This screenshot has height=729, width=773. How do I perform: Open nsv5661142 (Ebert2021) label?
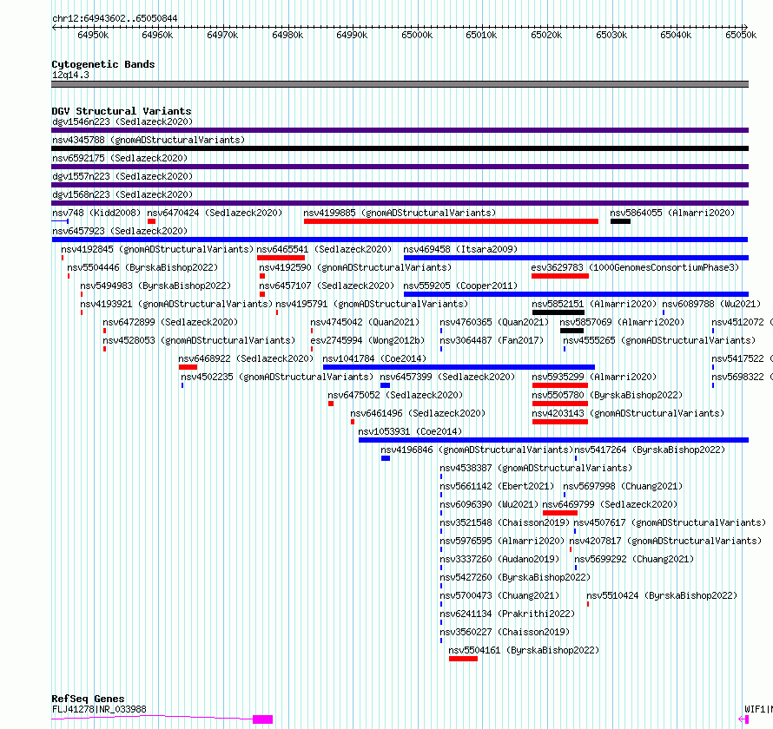[x=497, y=486]
